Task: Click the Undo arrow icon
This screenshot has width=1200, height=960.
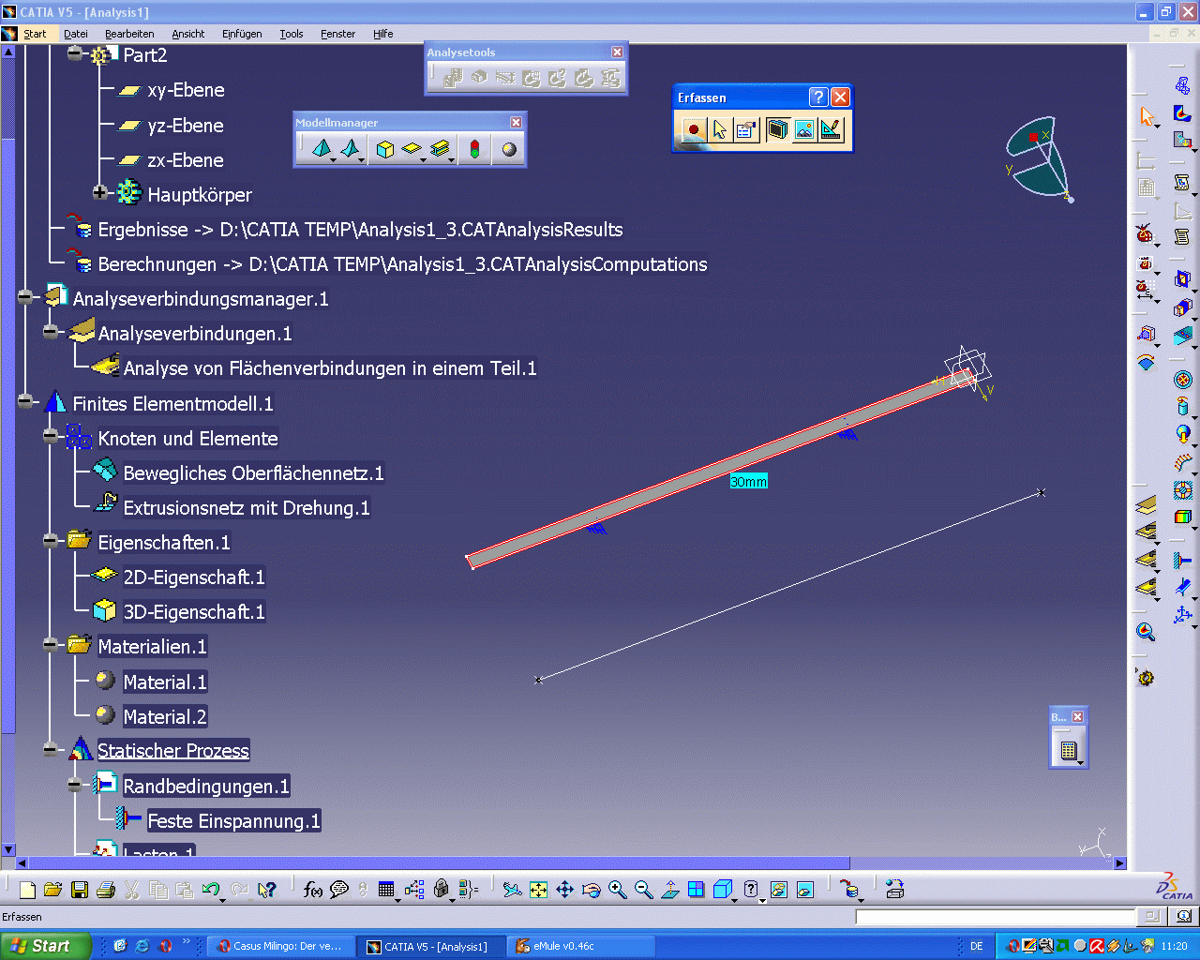Action: click(x=211, y=890)
